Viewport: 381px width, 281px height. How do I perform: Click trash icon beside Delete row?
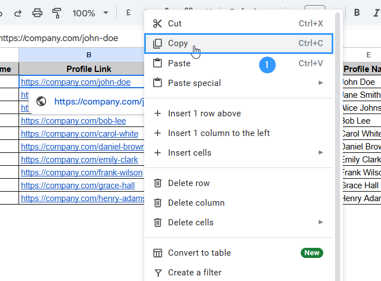tap(158, 183)
